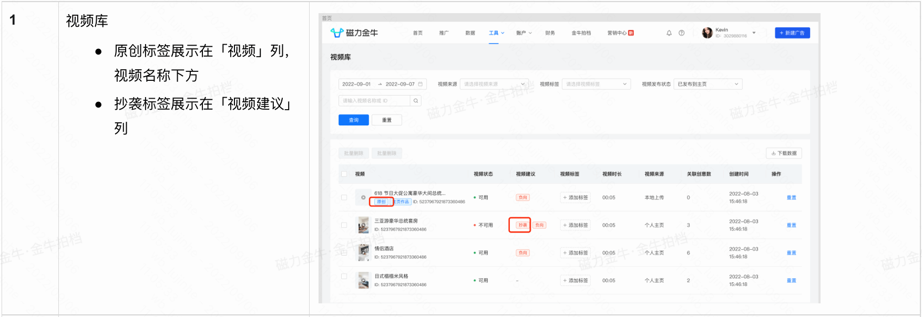Viewport: 922px width, 317px height.
Task: Toggle the select-all checkbox in table header
Action: coord(344,174)
